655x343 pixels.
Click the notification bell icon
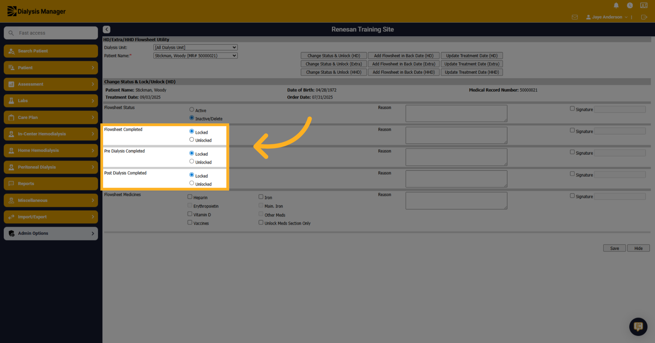point(616,5)
